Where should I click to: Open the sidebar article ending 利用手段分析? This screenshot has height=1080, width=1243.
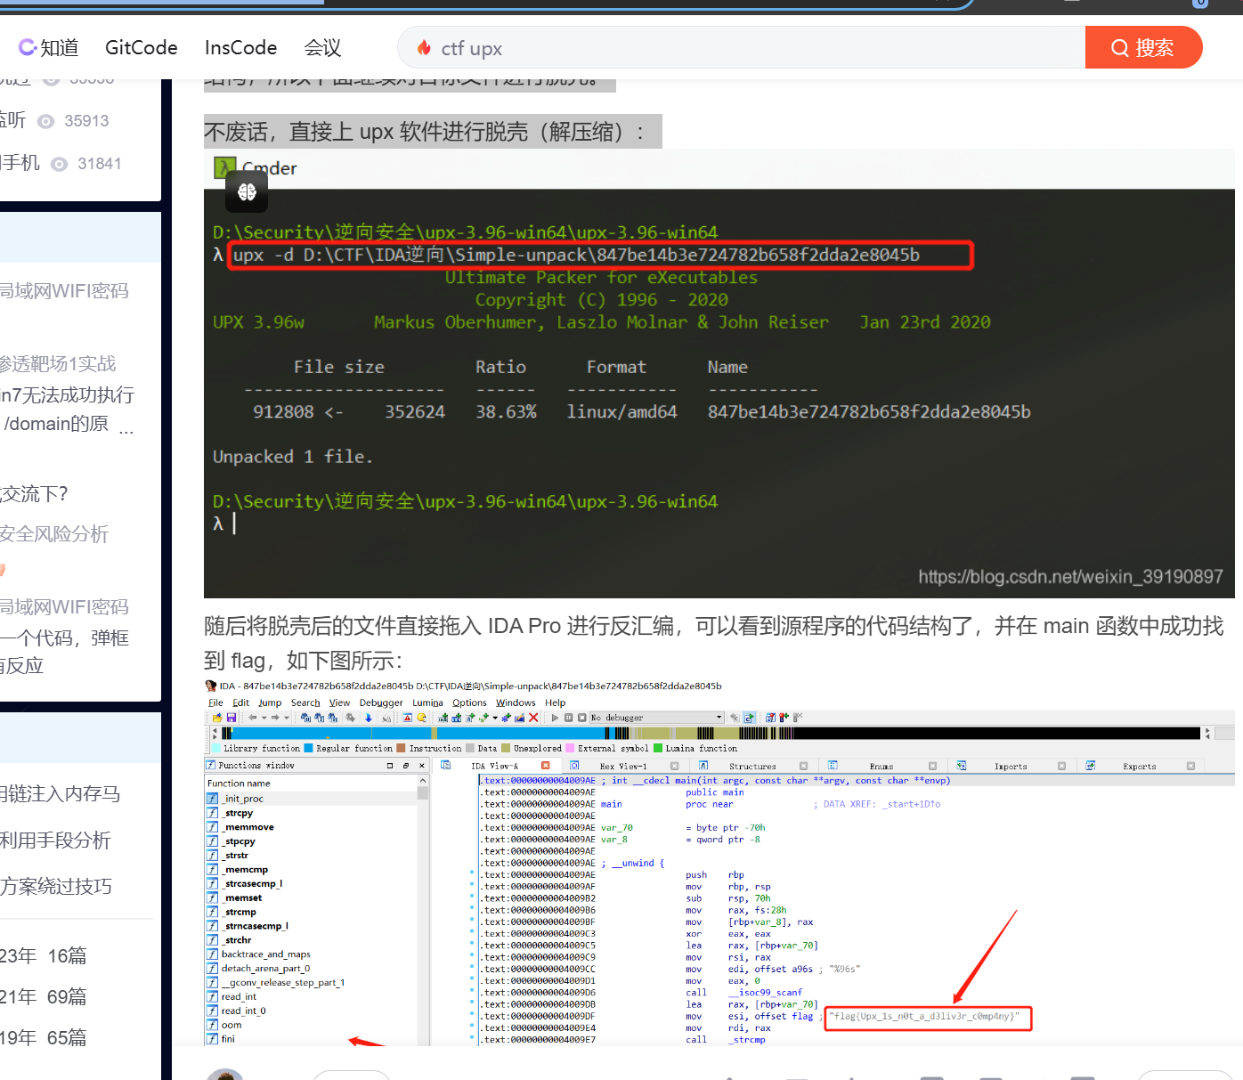pos(55,840)
